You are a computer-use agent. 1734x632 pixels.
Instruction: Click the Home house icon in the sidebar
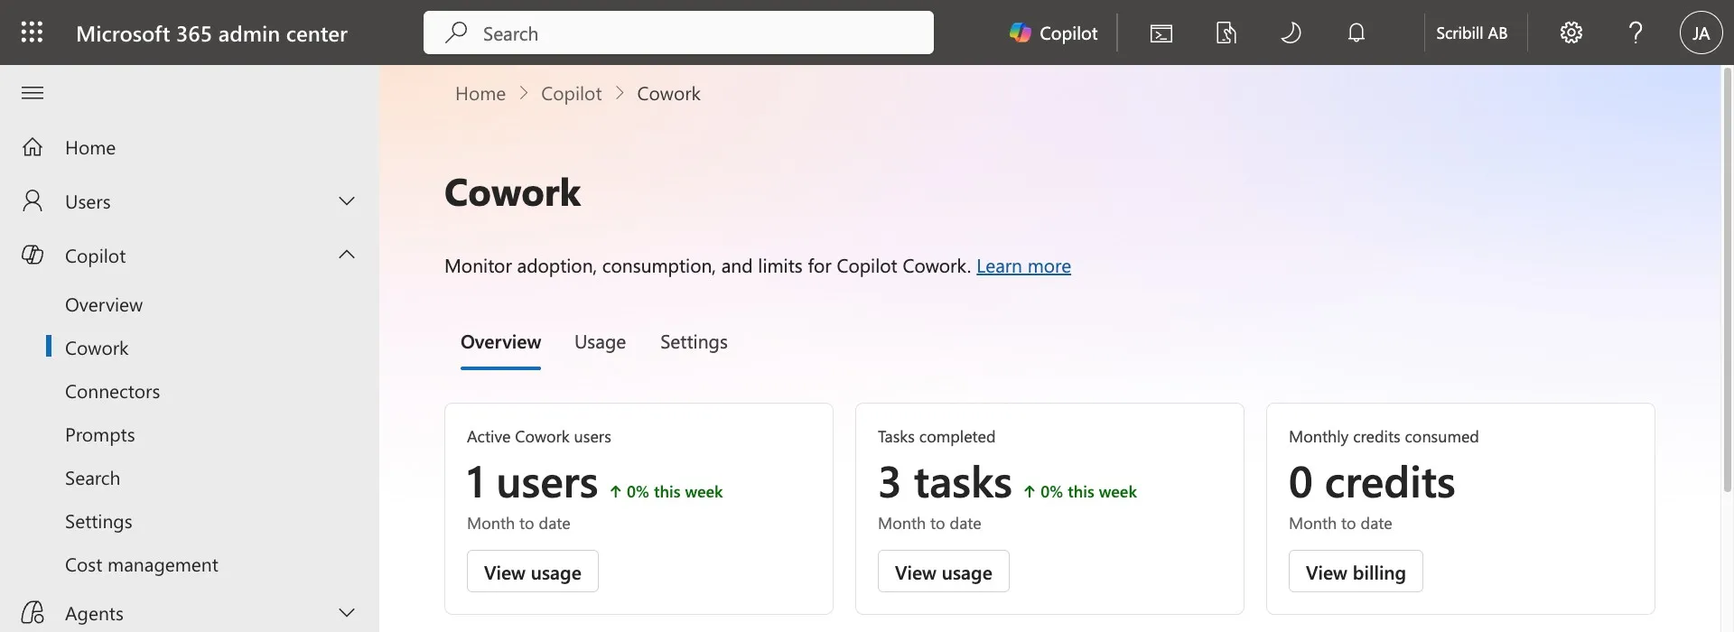pos(33,147)
